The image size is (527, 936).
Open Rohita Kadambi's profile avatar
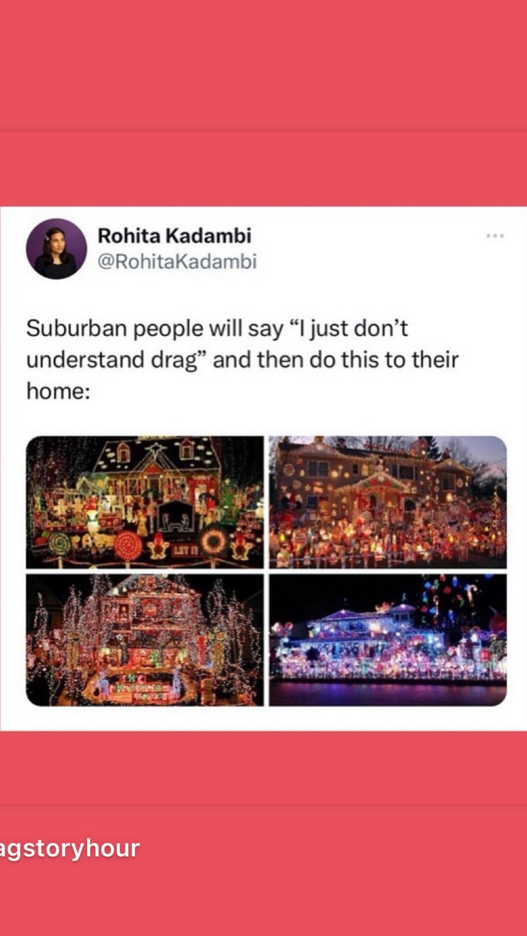click(56, 249)
